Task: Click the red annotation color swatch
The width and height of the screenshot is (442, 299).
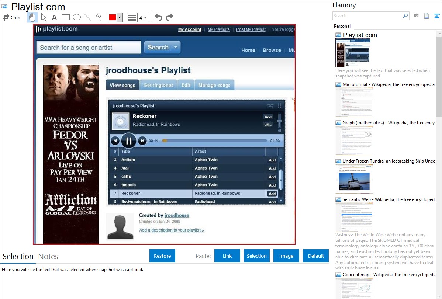Action: tap(113, 17)
